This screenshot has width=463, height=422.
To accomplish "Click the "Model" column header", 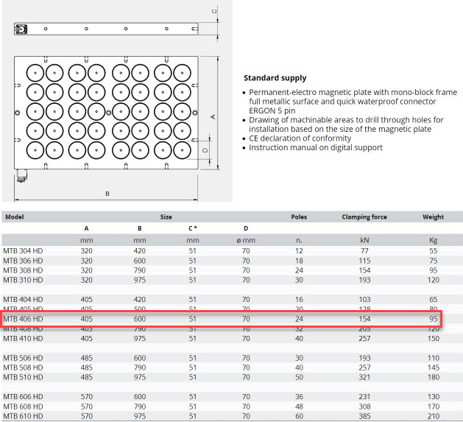I will click(15, 217).
